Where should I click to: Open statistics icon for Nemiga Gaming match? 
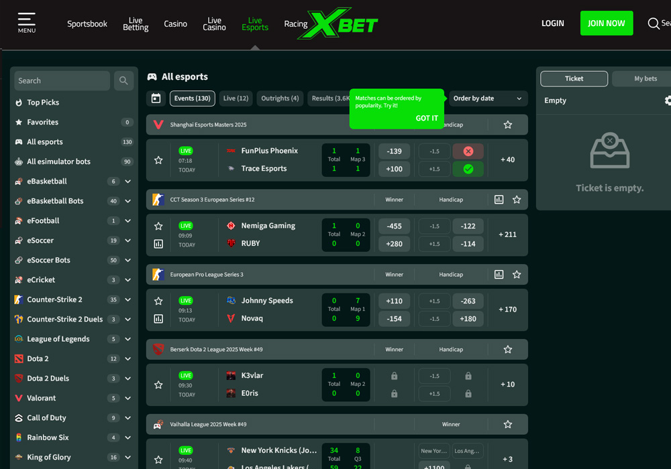[x=158, y=244]
